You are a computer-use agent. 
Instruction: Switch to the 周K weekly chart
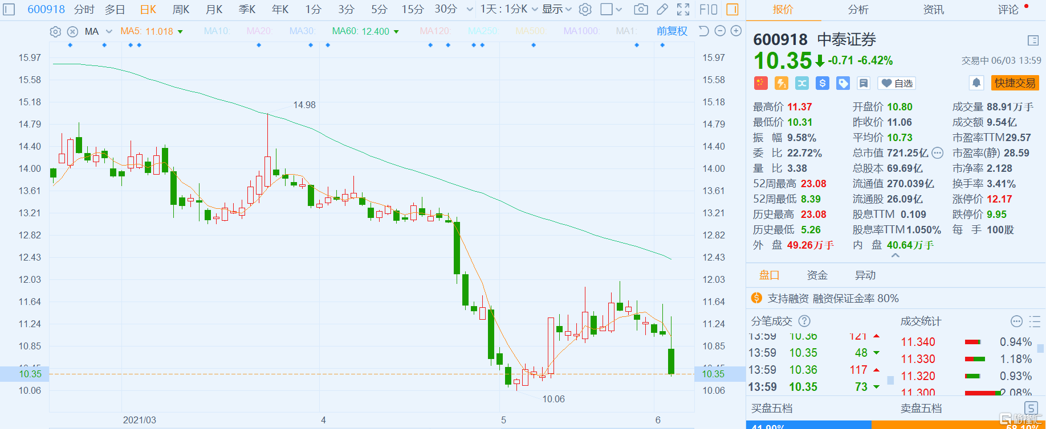click(x=181, y=10)
